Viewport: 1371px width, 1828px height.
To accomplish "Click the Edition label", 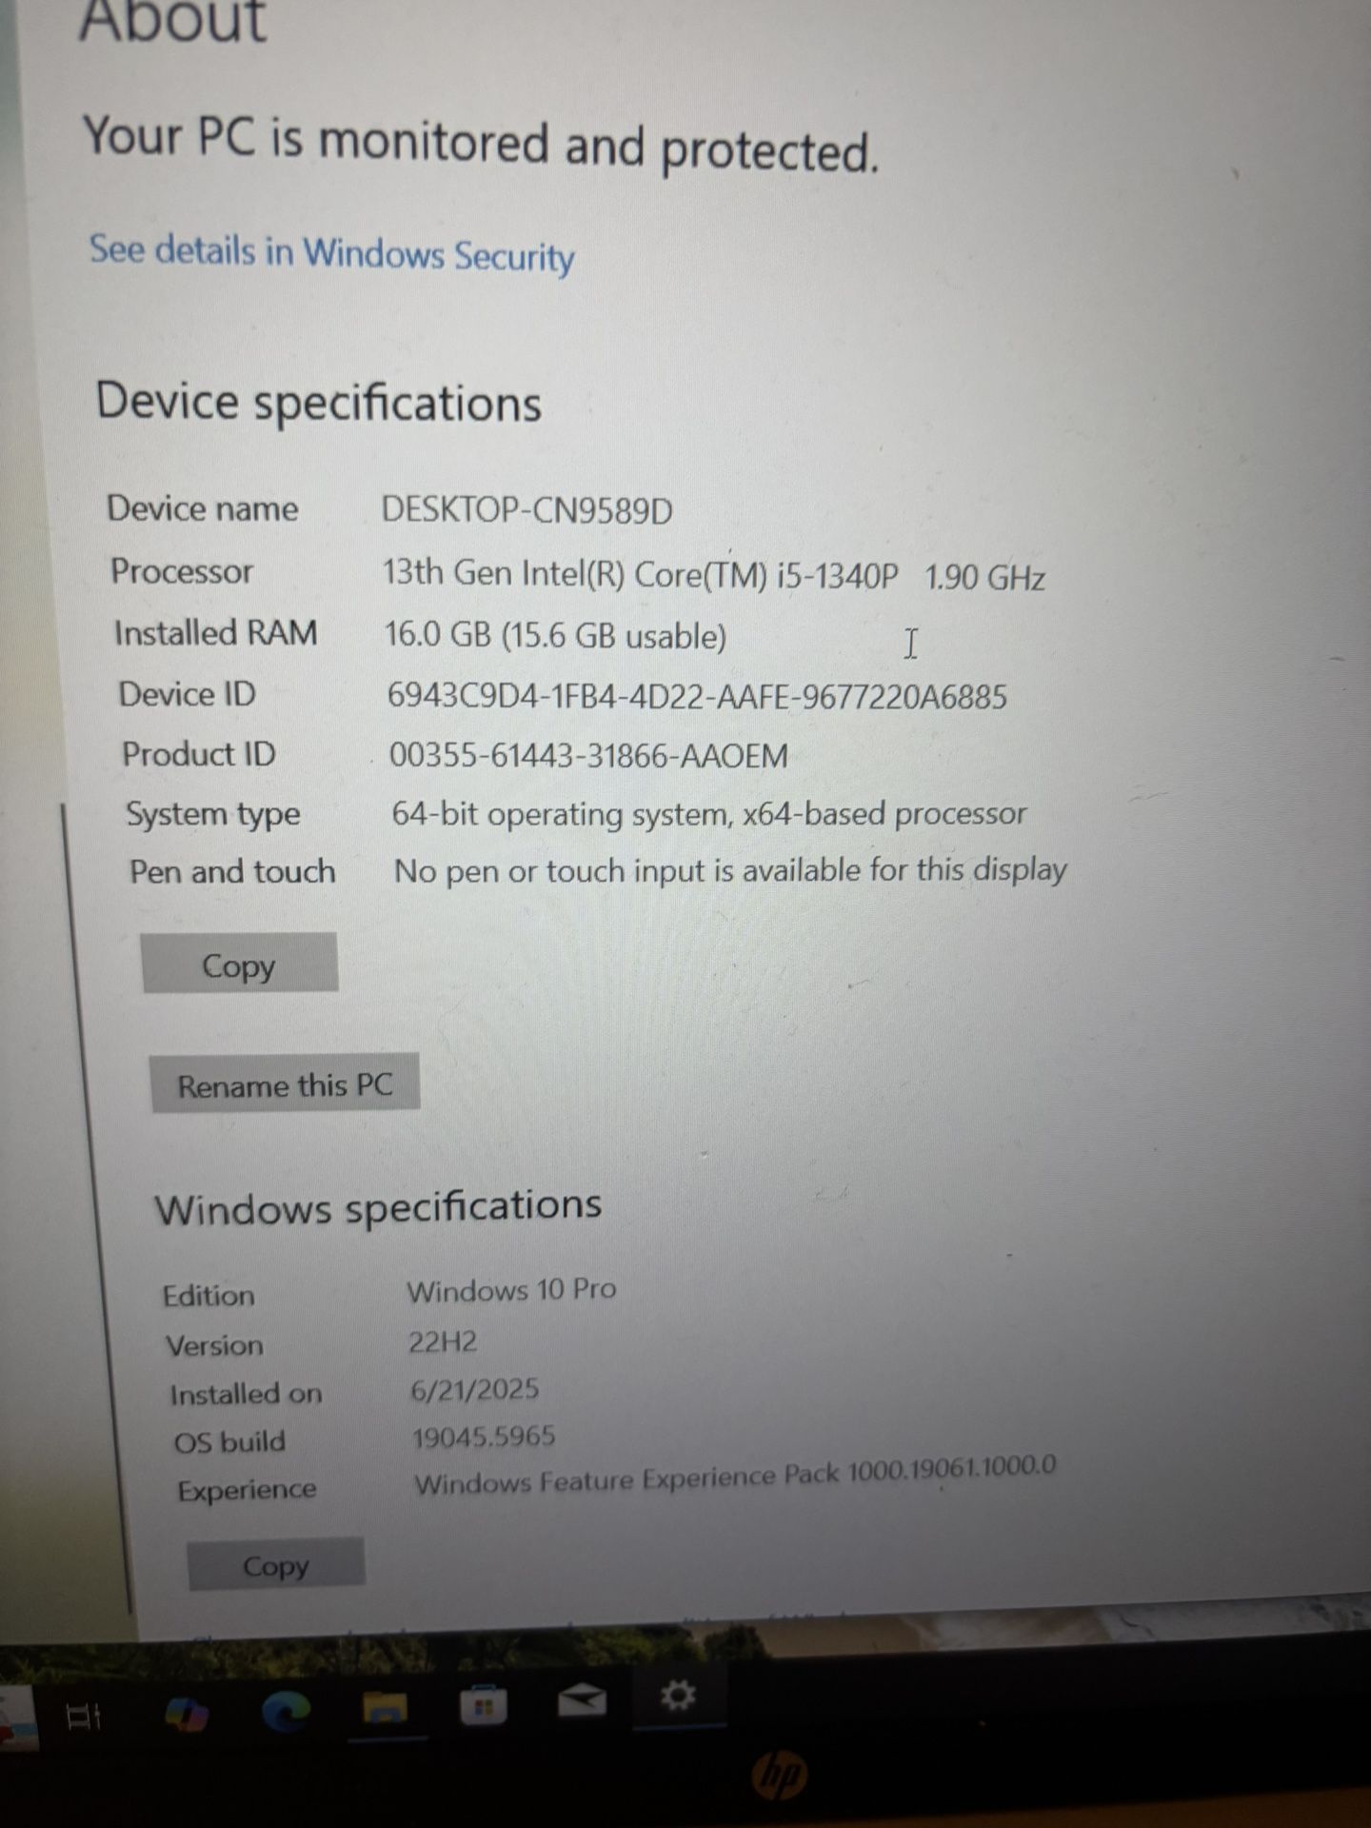I will [x=209, y=1296].
